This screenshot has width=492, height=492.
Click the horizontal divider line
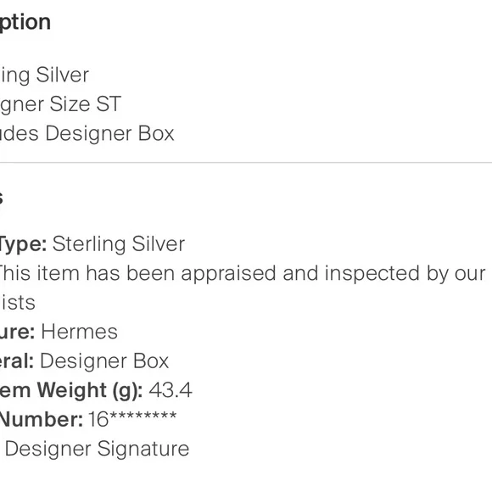pos(246,163)
